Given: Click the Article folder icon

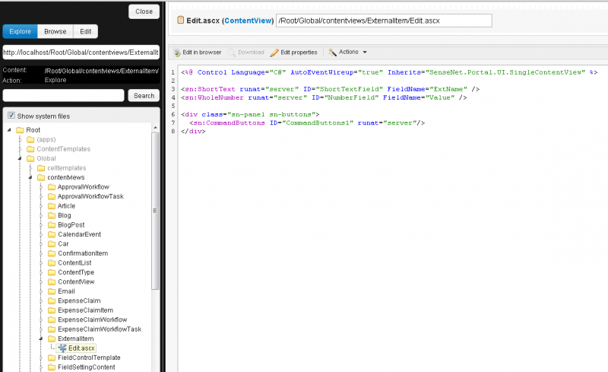Looking at the screenshot, I should [x=52, y=206].
